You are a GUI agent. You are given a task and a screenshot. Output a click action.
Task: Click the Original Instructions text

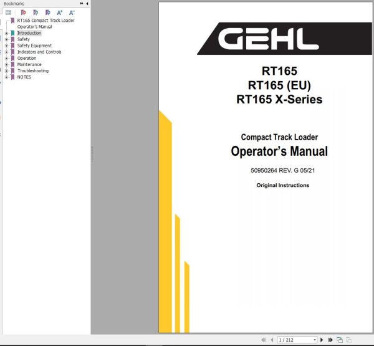282,185
